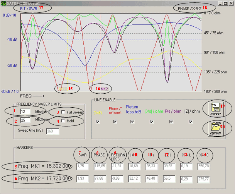235x194 pixels.
Task: Uncheck the SWR line enable checkbox
Action: pos(98,122)
